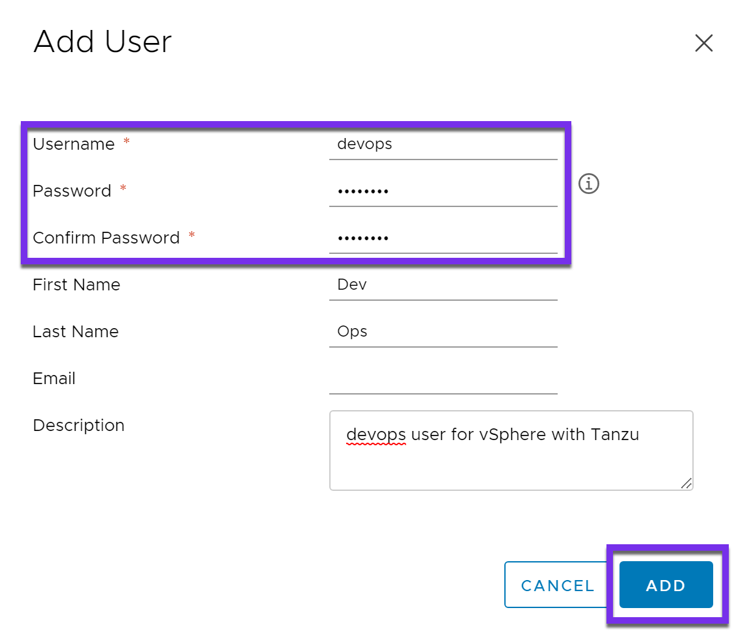Click the resize handle on the Description box

(x=687, y=484)
